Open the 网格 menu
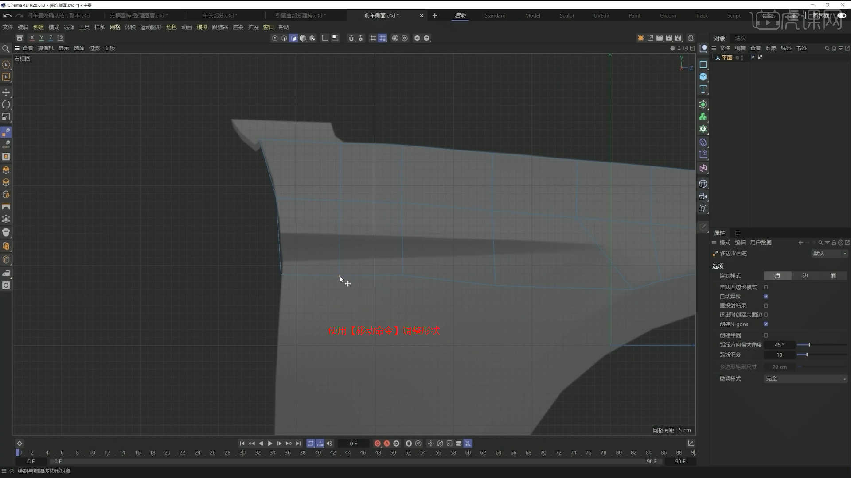Image resolution: width=851 pixels, height=478 pixels. click(114, 27)
